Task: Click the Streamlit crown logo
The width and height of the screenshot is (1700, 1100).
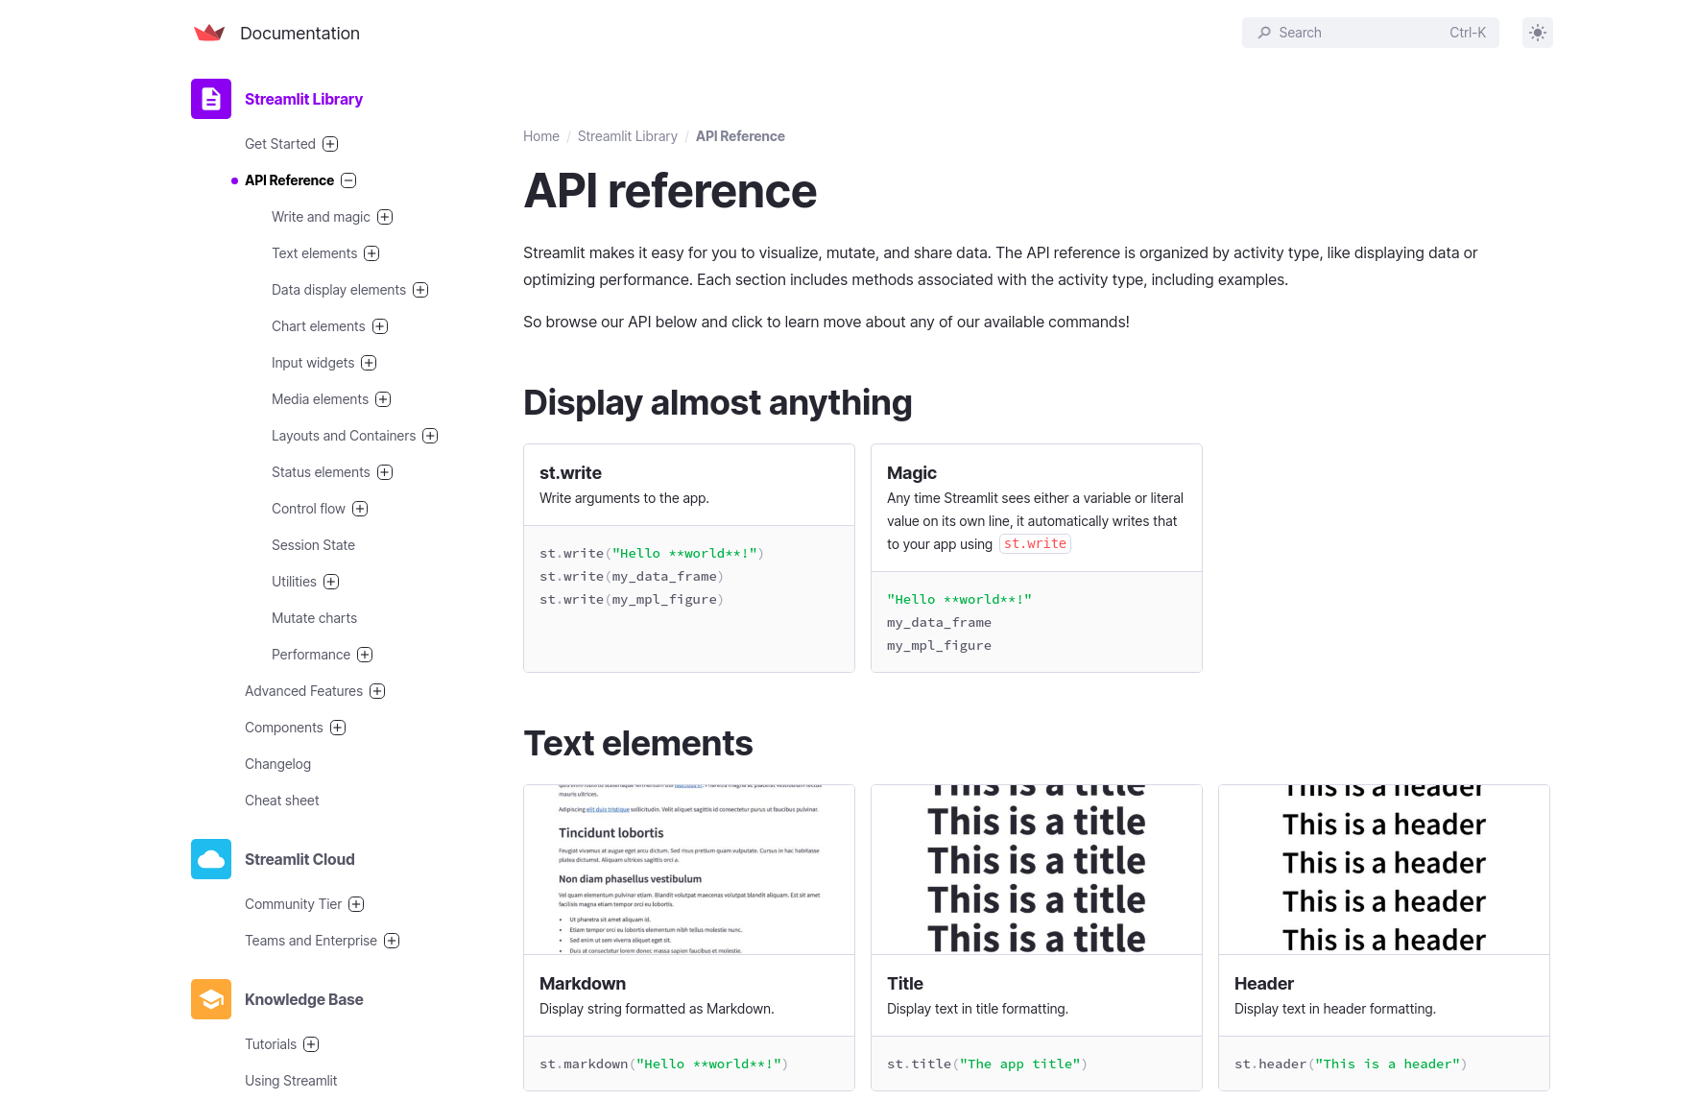Action: point(208,34)
